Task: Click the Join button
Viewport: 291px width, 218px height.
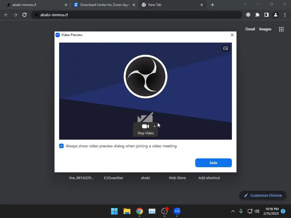Action: point(213,163)
